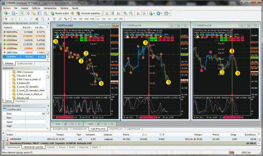Viewport: 263px width, 156px height.
Task: Select the text A tool
Action: (x=48, y=19)
